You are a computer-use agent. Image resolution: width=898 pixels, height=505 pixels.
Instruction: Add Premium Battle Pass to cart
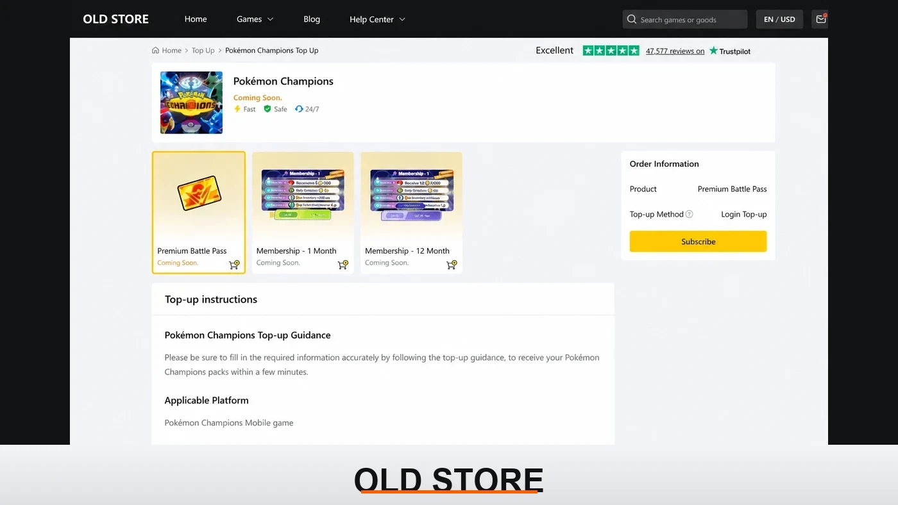point(234,265)
